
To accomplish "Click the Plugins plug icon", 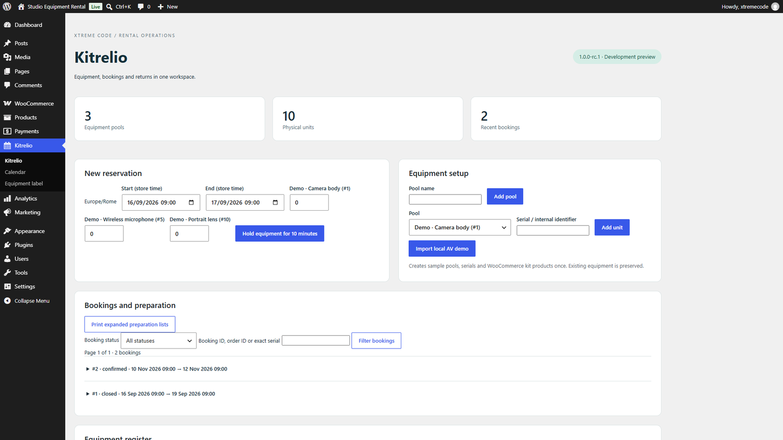I will pos(7,245).
